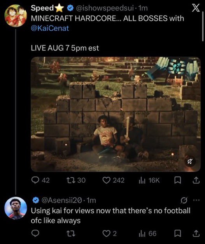Repost @Asensii20's reply
Viewport: 205px width, 244px height.
coord(71,234)
